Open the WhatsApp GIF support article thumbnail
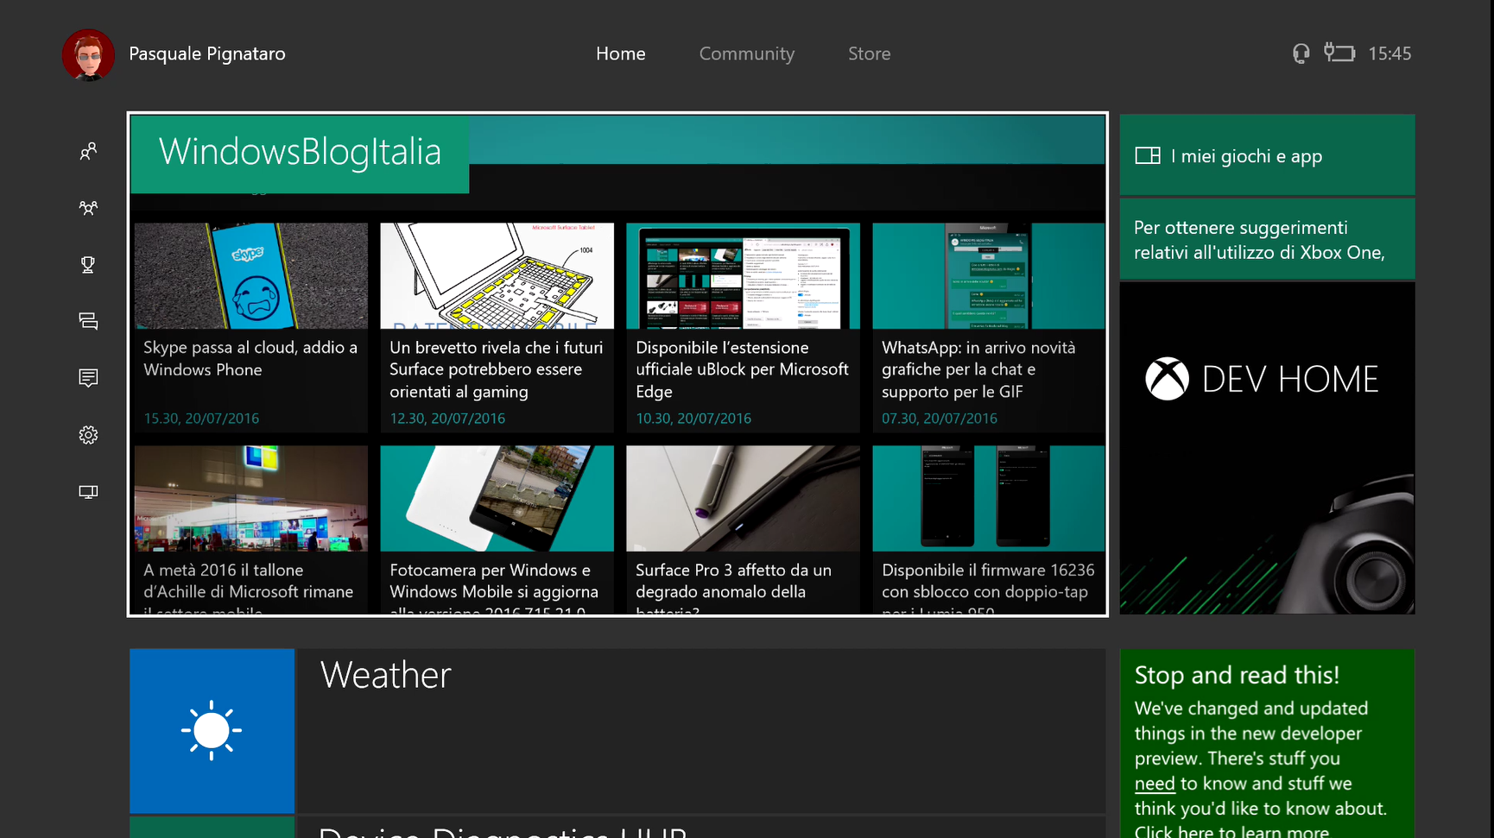The width and height of the screenshot is (1494, 838). pyautogui.click(x=989, y=276)
